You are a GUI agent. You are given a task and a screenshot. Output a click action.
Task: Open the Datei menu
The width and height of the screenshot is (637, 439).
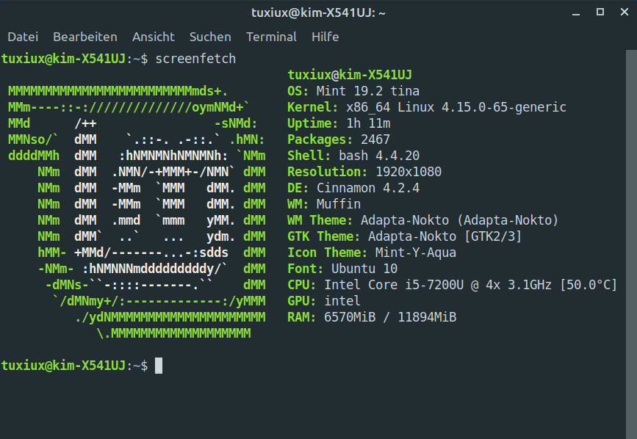22,37
